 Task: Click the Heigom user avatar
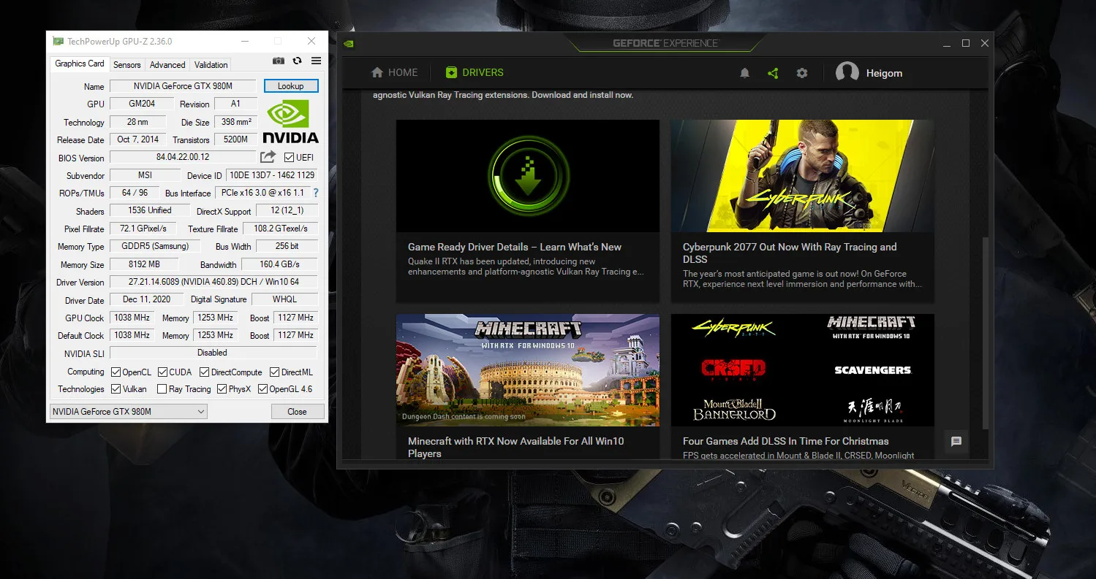(847, 73)
